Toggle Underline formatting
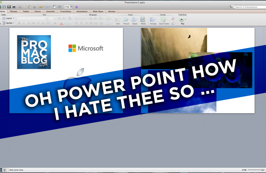The image size is (266, 173). (29, 23)
